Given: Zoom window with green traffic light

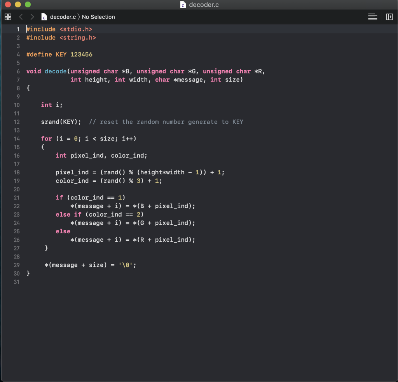Looking at the screenshot, I should pos(27,5).
